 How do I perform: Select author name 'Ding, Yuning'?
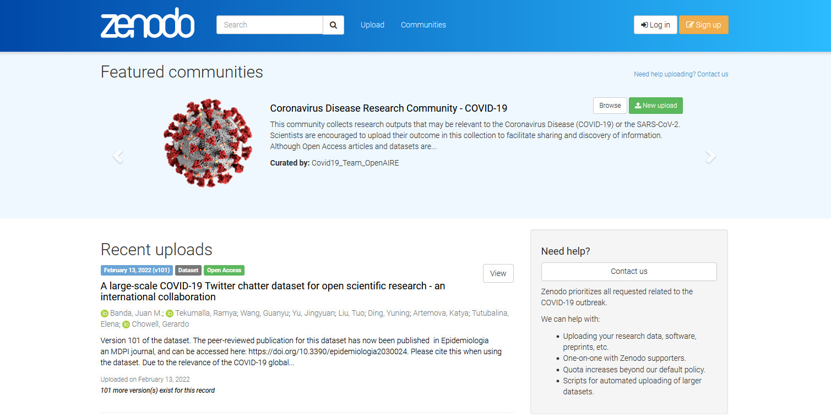[x=389, y=313]
